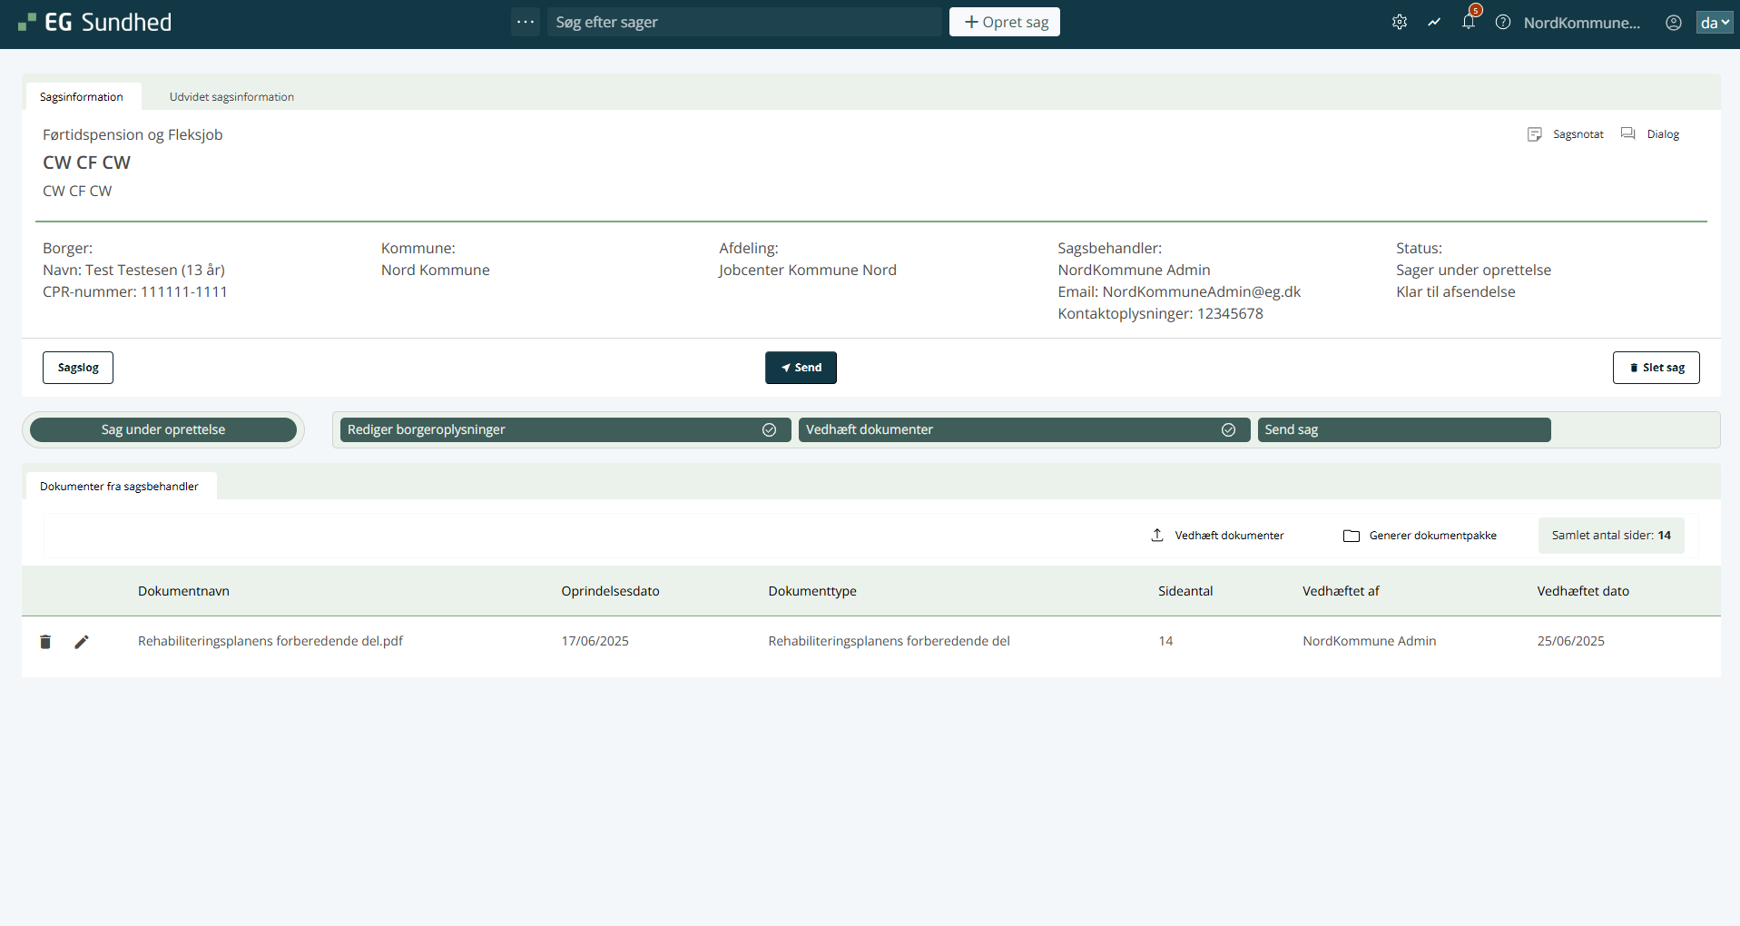Edit the Rehabiliteringsplanens document with pencil icon
This screenshot has width=1740, height=926.
[82, 642]
